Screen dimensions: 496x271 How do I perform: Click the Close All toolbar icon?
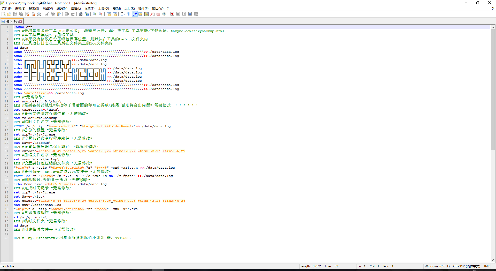[33, 14]
